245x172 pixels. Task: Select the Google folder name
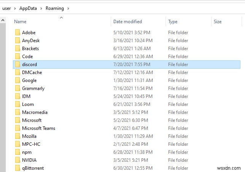click(29, 80)
